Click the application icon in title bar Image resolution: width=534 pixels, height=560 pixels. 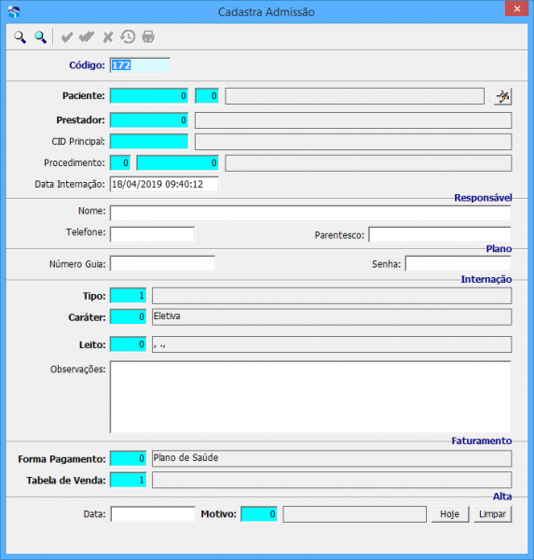14,12
